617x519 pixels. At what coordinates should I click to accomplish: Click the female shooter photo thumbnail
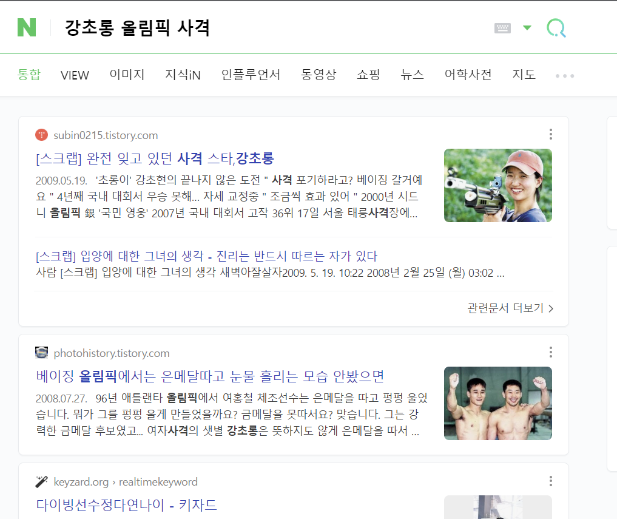[x=497, y=185]
